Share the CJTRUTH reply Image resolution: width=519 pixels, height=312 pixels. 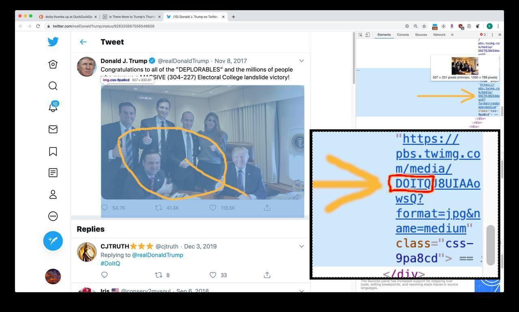tap(267, 275)
